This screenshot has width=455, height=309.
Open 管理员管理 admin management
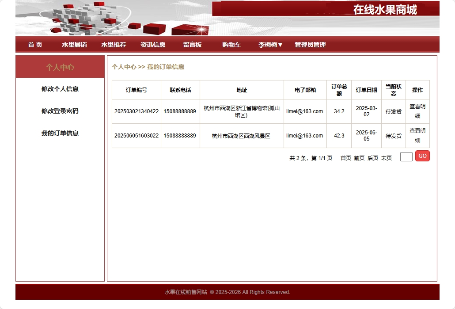(x=309, y=45)
